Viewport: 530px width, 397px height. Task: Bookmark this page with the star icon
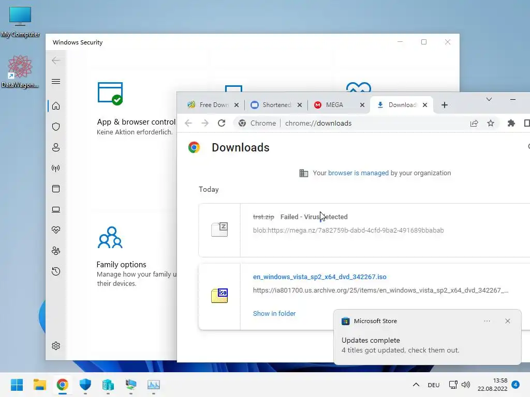[491, 123]
